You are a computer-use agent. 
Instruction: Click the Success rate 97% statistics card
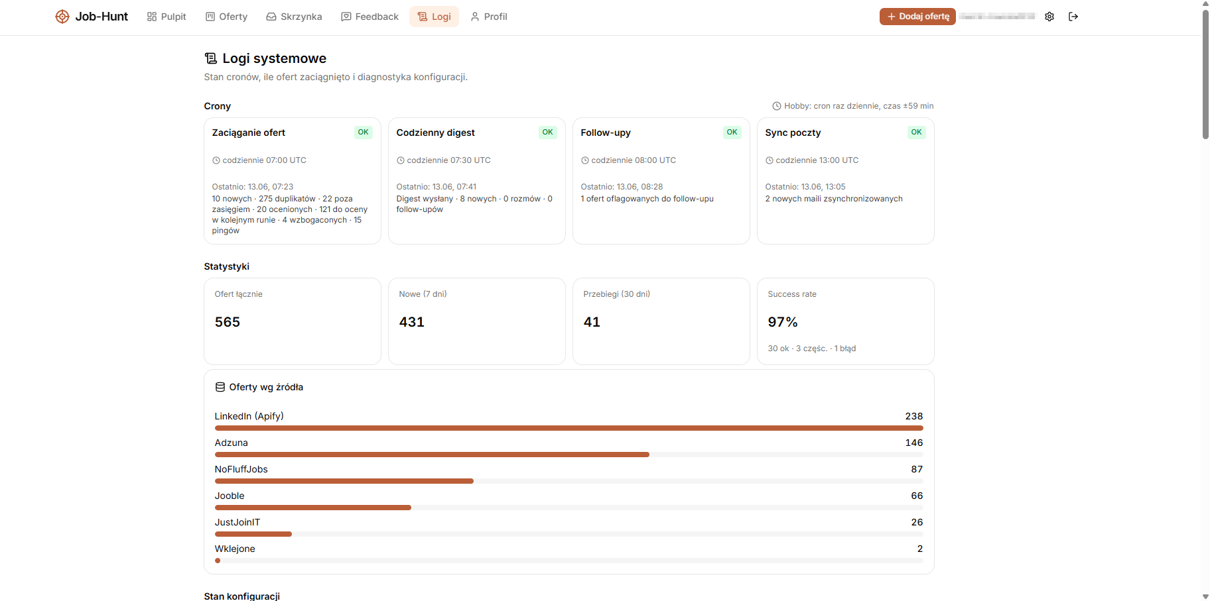(846, 321)
